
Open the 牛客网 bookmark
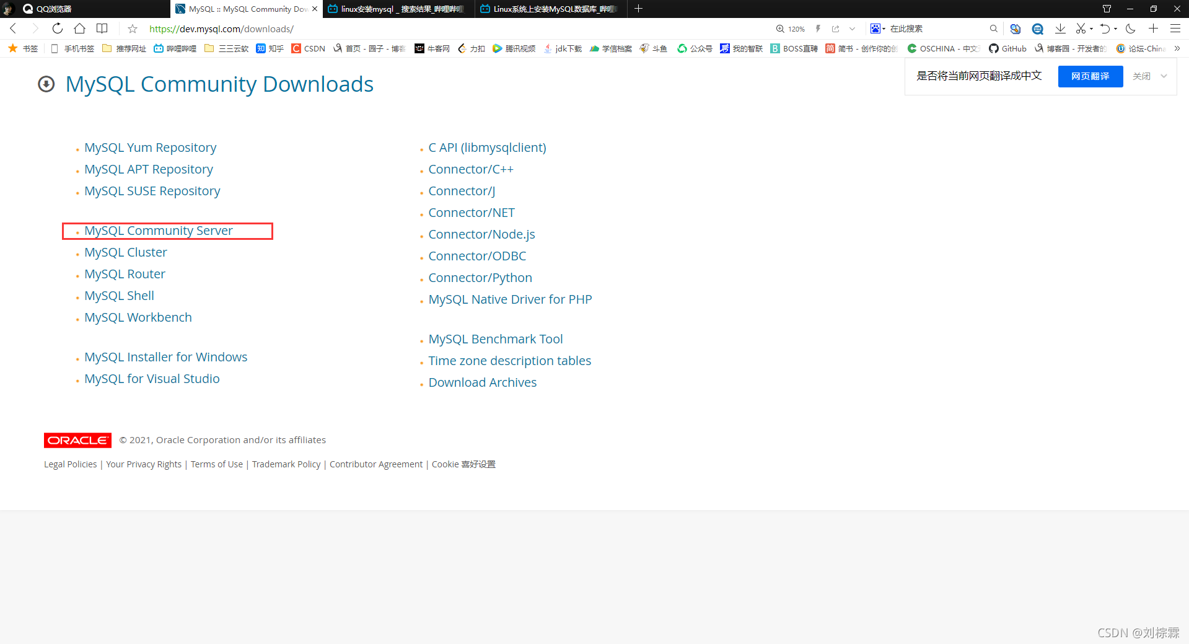(432, 48)
